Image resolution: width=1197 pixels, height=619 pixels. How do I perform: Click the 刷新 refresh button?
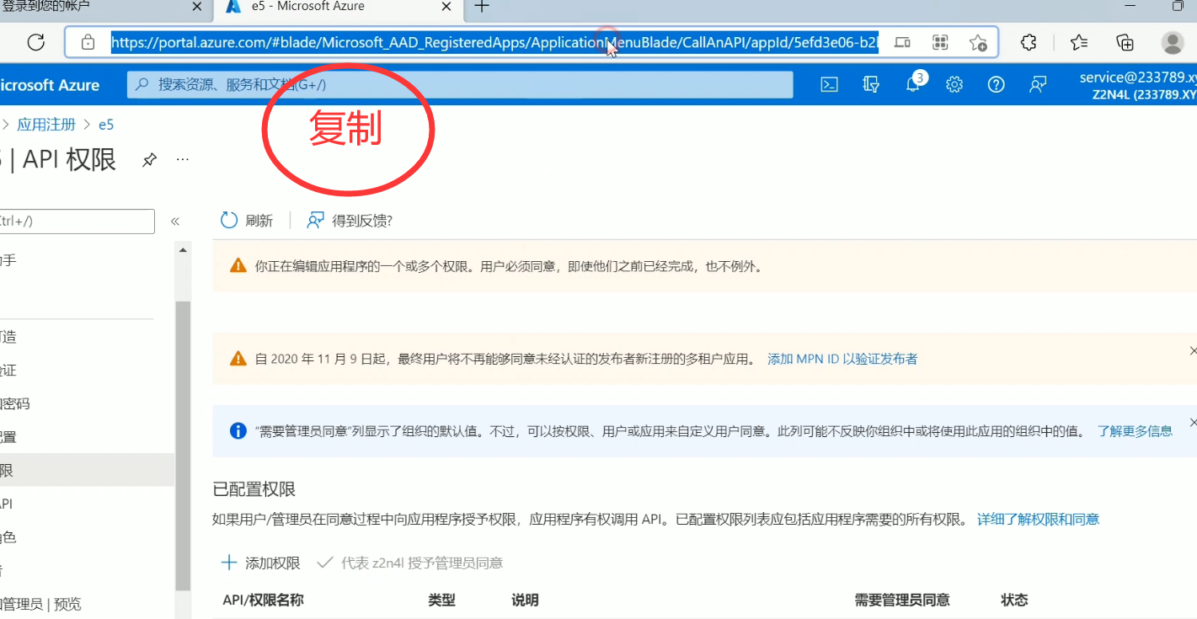(x=247, y=221)
